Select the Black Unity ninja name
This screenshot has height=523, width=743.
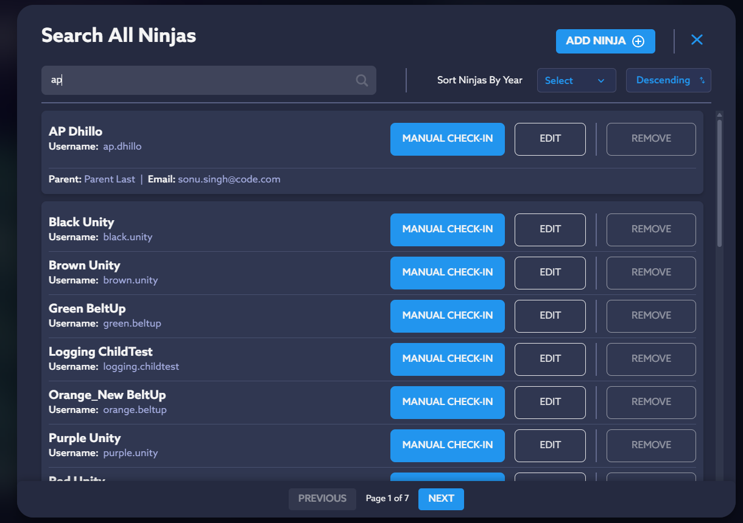[82, 222]
